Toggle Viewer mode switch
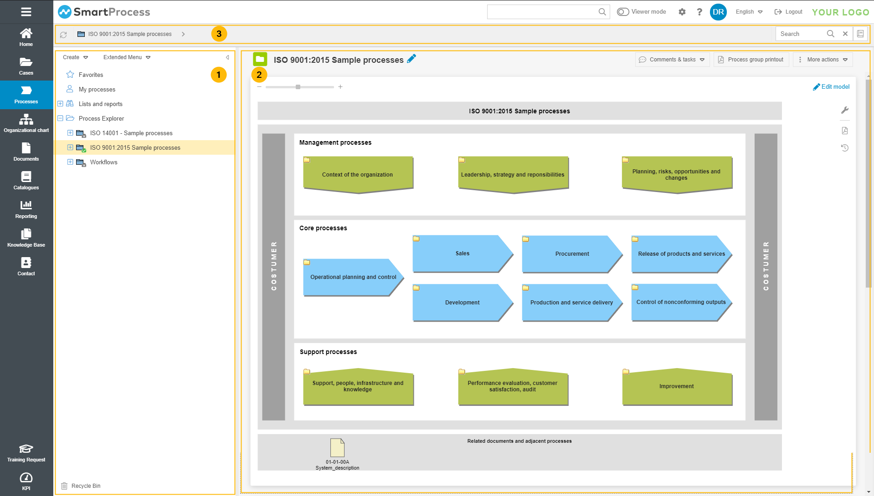 [x=623, y=12]
